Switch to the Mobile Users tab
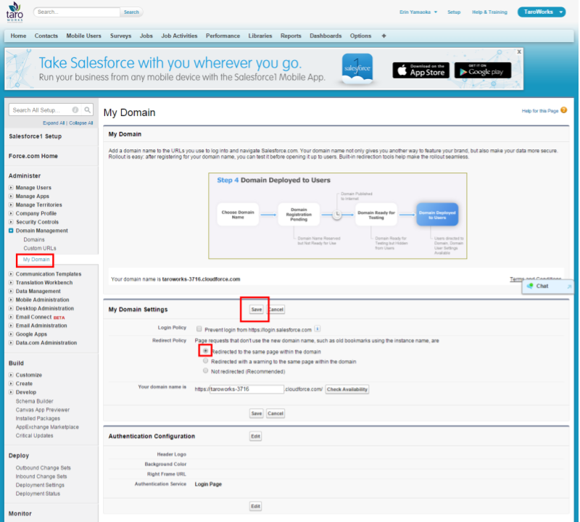The height and width of the screenshot is (522, 580). [x=83, y=36]
